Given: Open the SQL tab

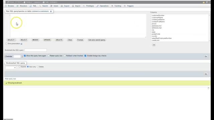Looking at the screenshot, I should coord(33,6).
